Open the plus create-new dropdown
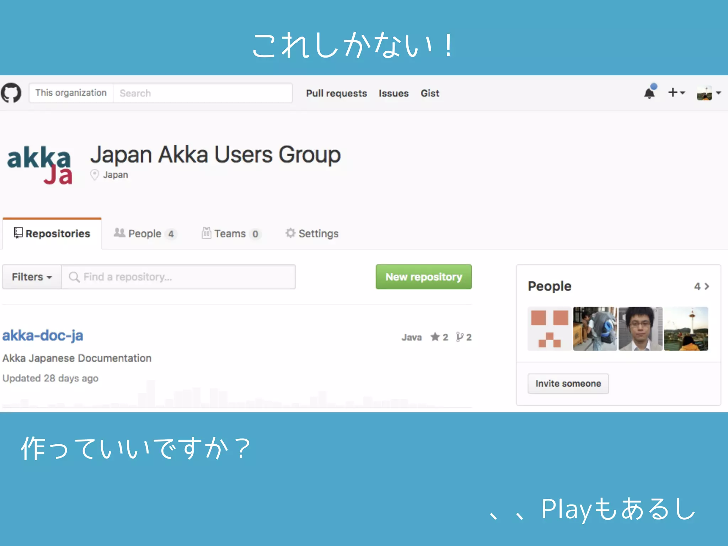This screenshot has height=546, width=728. pos(676,92)
